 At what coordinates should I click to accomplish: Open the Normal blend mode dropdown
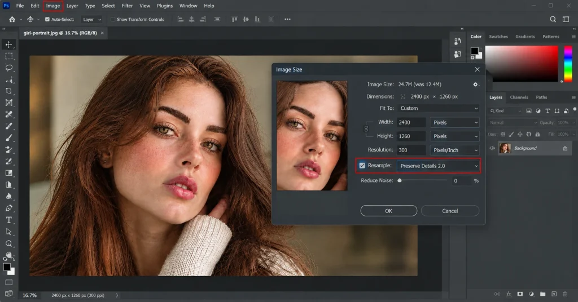513,122
